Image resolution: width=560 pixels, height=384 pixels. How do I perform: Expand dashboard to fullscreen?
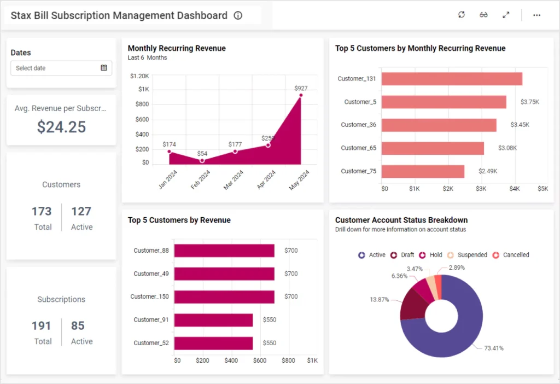506,15
